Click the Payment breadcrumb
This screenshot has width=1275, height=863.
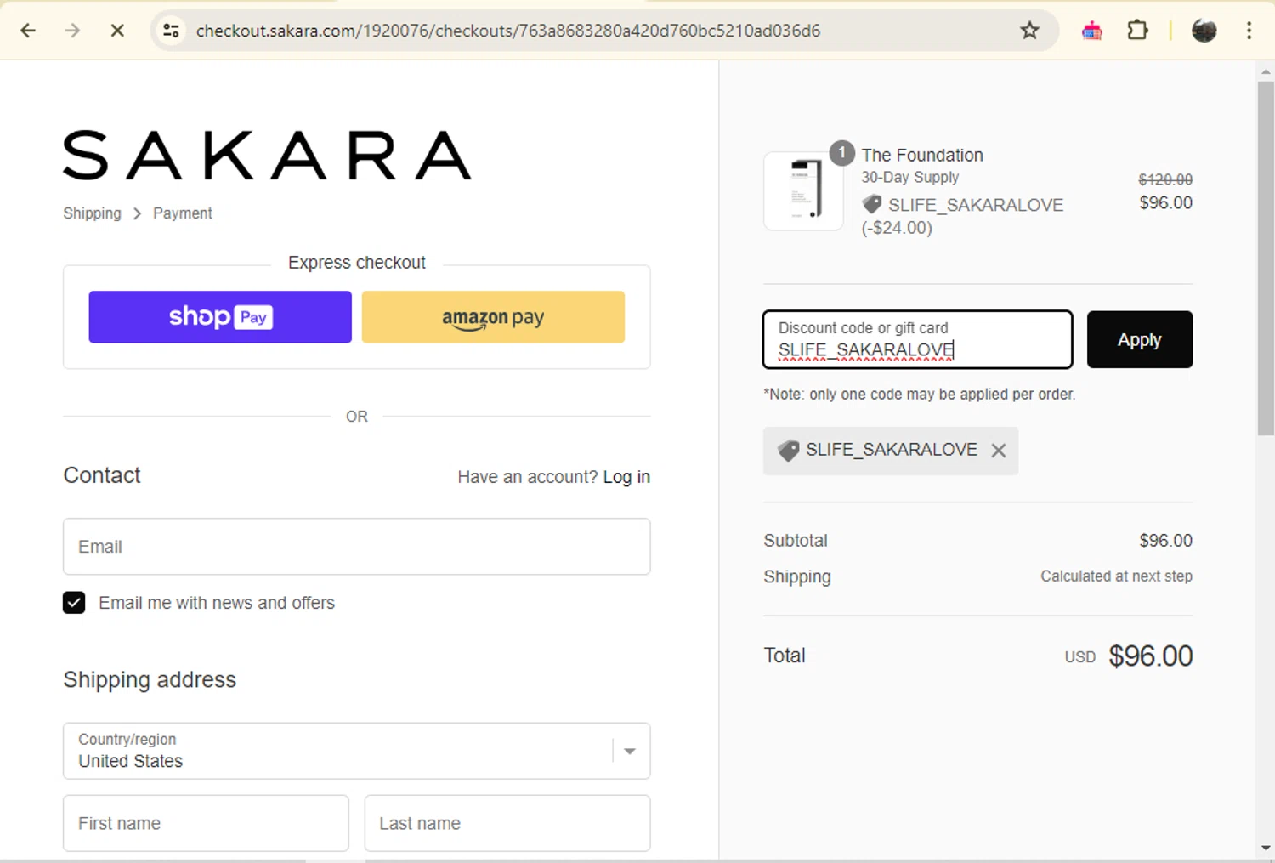click(183, 213)
